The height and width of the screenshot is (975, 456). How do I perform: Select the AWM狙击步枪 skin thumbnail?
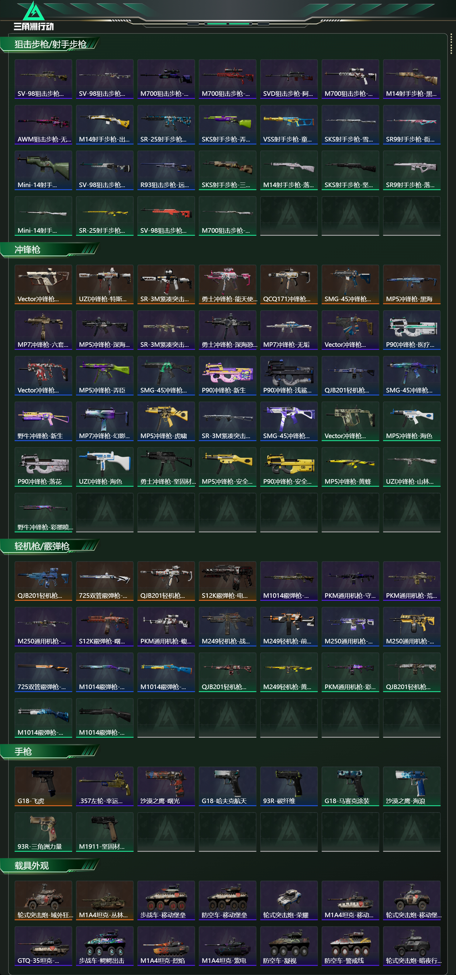click(43, 124)
